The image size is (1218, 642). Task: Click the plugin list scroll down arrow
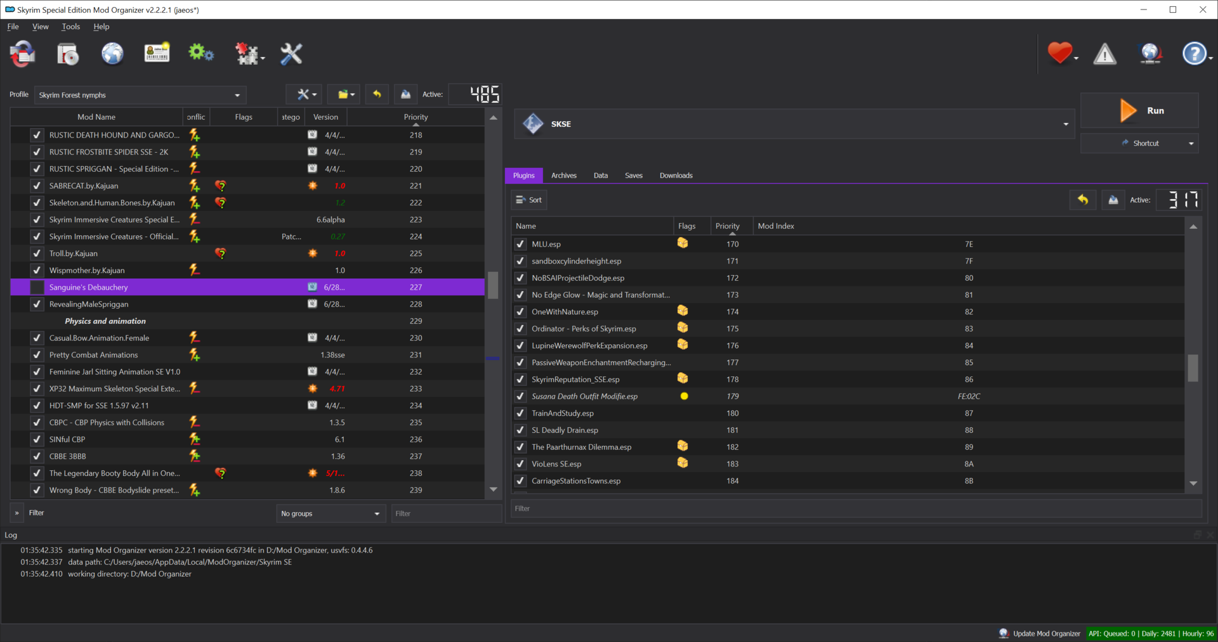pos(1193,484)
